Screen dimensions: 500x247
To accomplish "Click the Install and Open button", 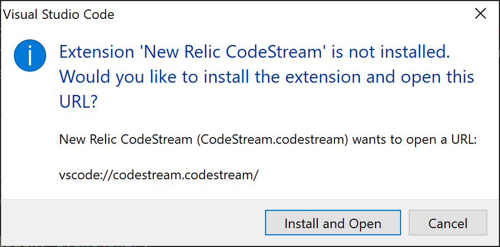I will click(333, 223).
